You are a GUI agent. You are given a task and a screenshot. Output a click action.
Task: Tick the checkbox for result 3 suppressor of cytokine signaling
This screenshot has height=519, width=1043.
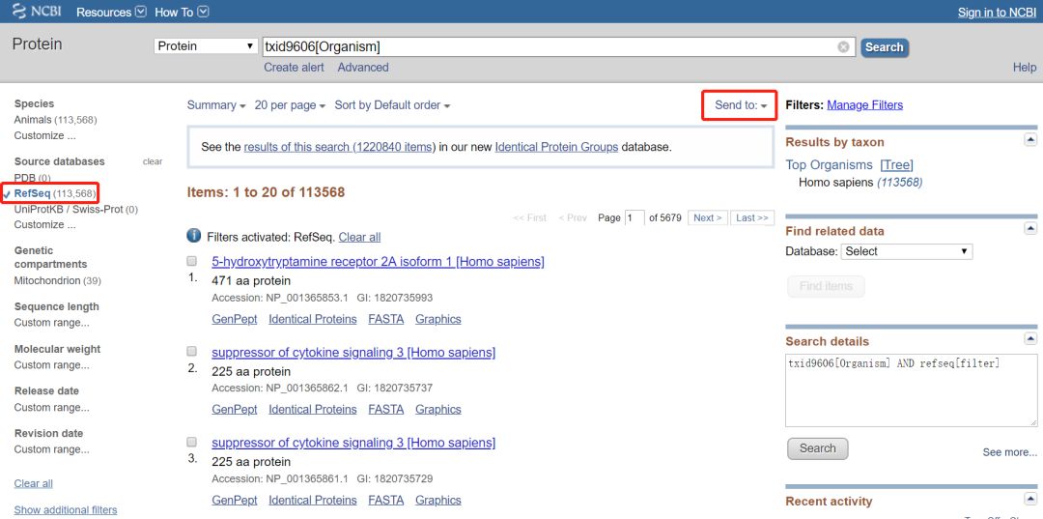[x=191, y=442]
